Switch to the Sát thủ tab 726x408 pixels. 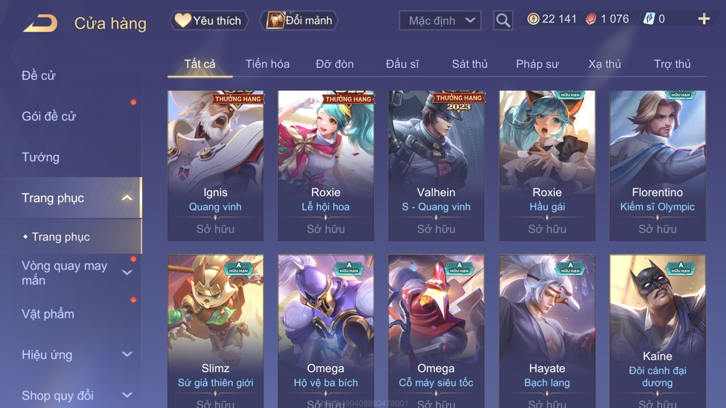click(x=470, y=64)
